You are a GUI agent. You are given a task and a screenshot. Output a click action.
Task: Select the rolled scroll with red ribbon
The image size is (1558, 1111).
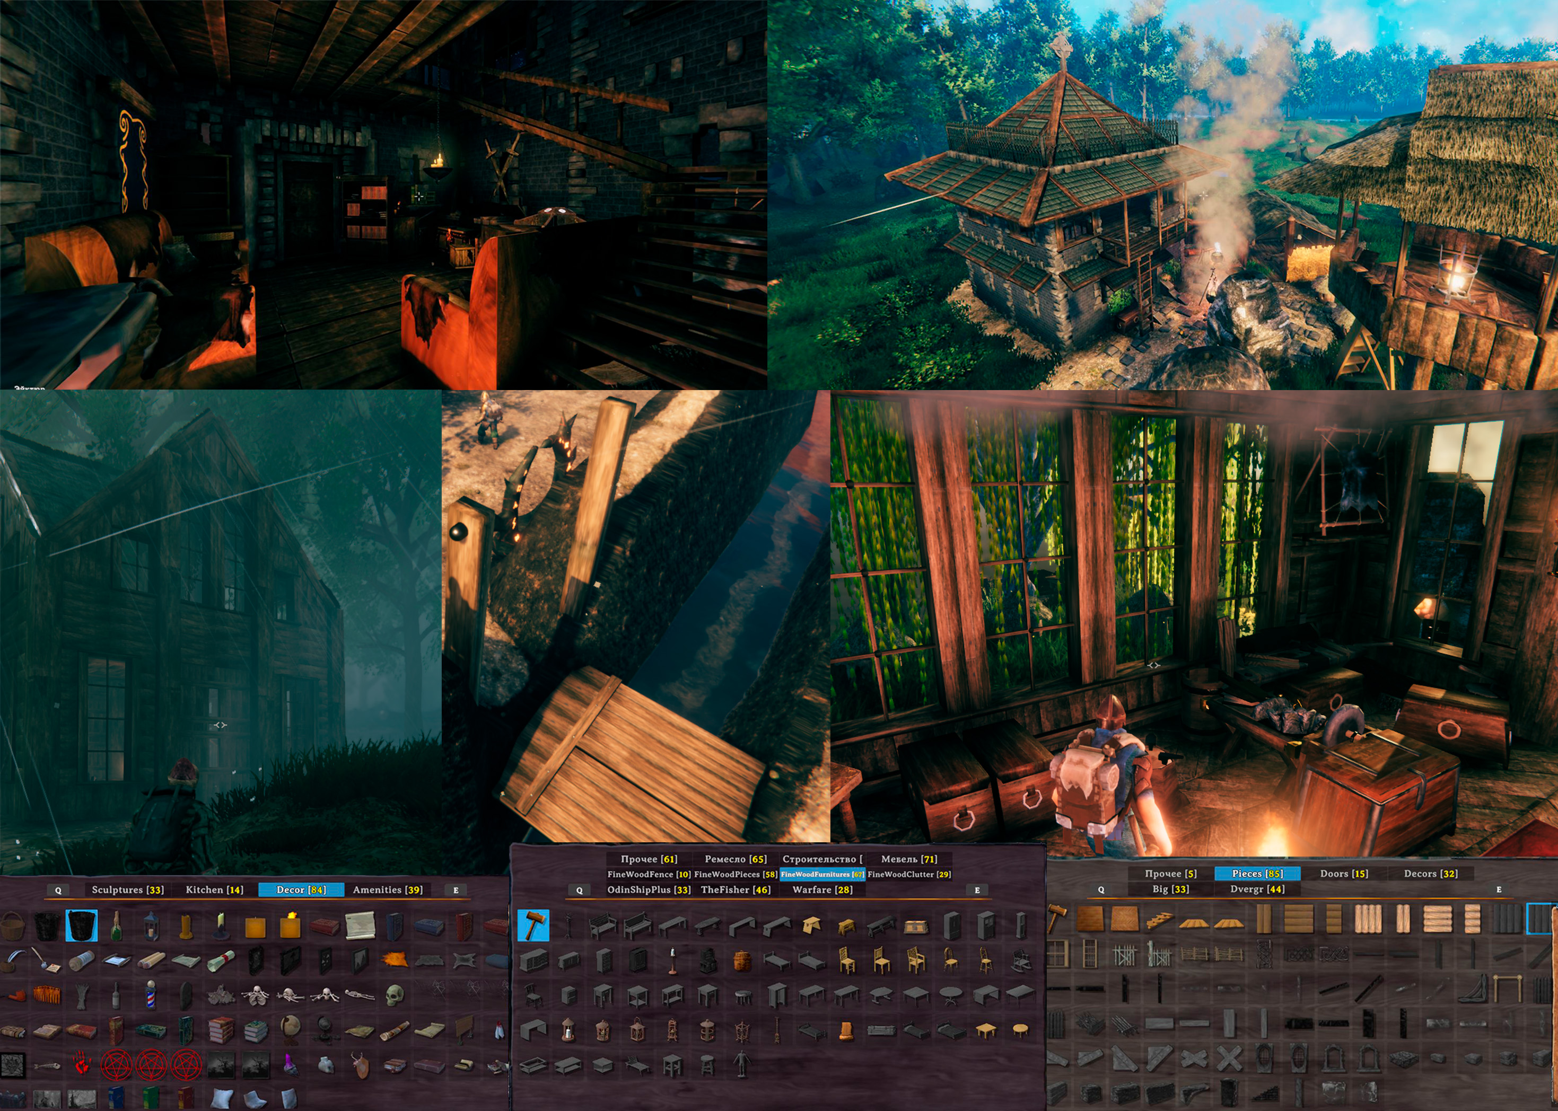[x=220, y=961]
